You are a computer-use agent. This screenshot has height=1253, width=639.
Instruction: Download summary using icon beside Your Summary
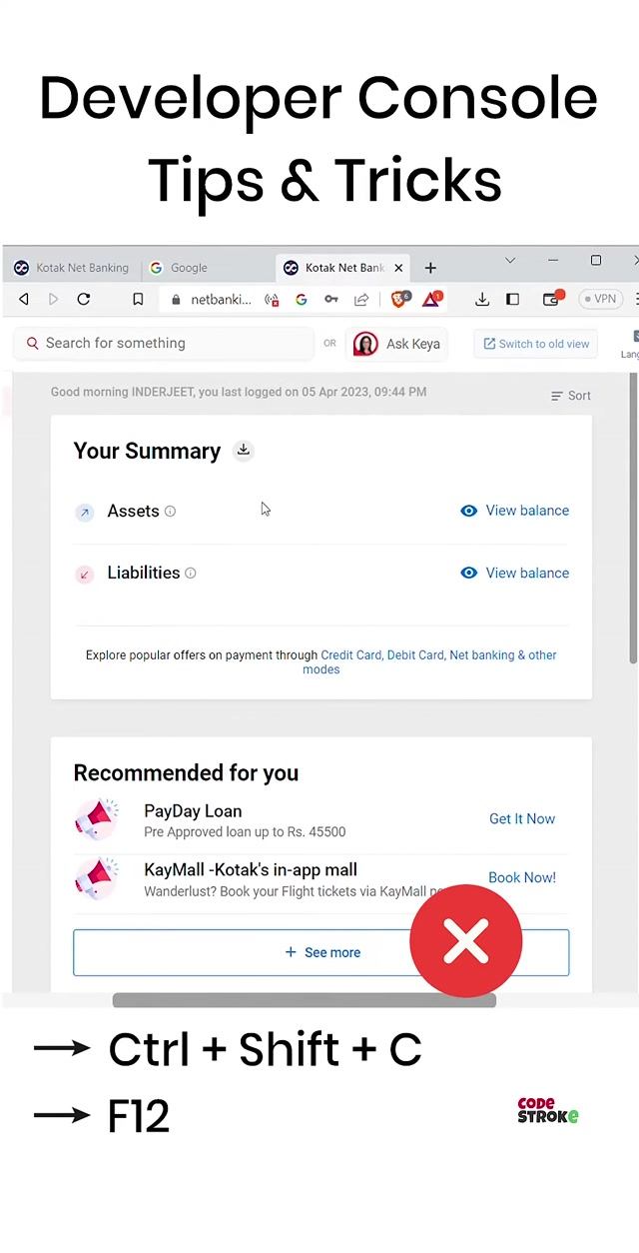(243, 451)
